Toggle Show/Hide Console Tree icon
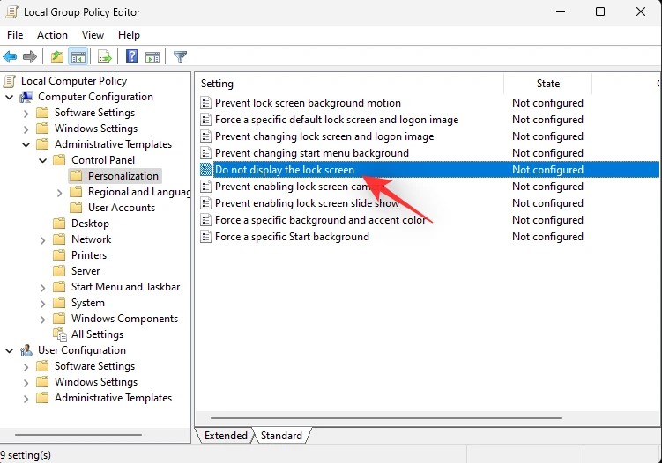This screenshot has width=662, height=463. 78,57
